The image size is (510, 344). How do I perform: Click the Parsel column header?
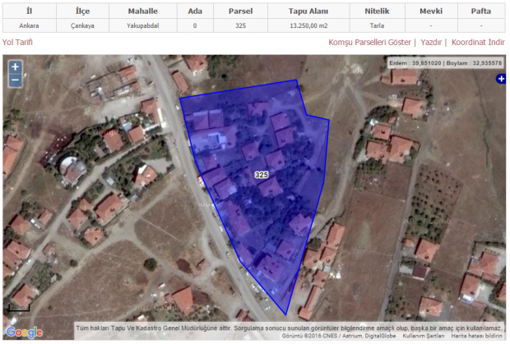tap(241, 11)
